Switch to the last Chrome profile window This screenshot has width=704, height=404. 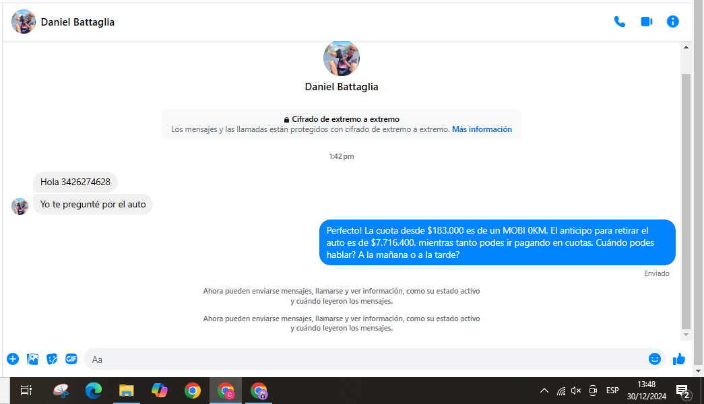pos(259,391)
